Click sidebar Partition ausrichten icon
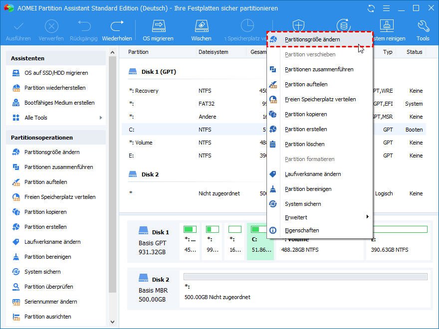This screenshot has height=329, width=439. click(16, 317)
